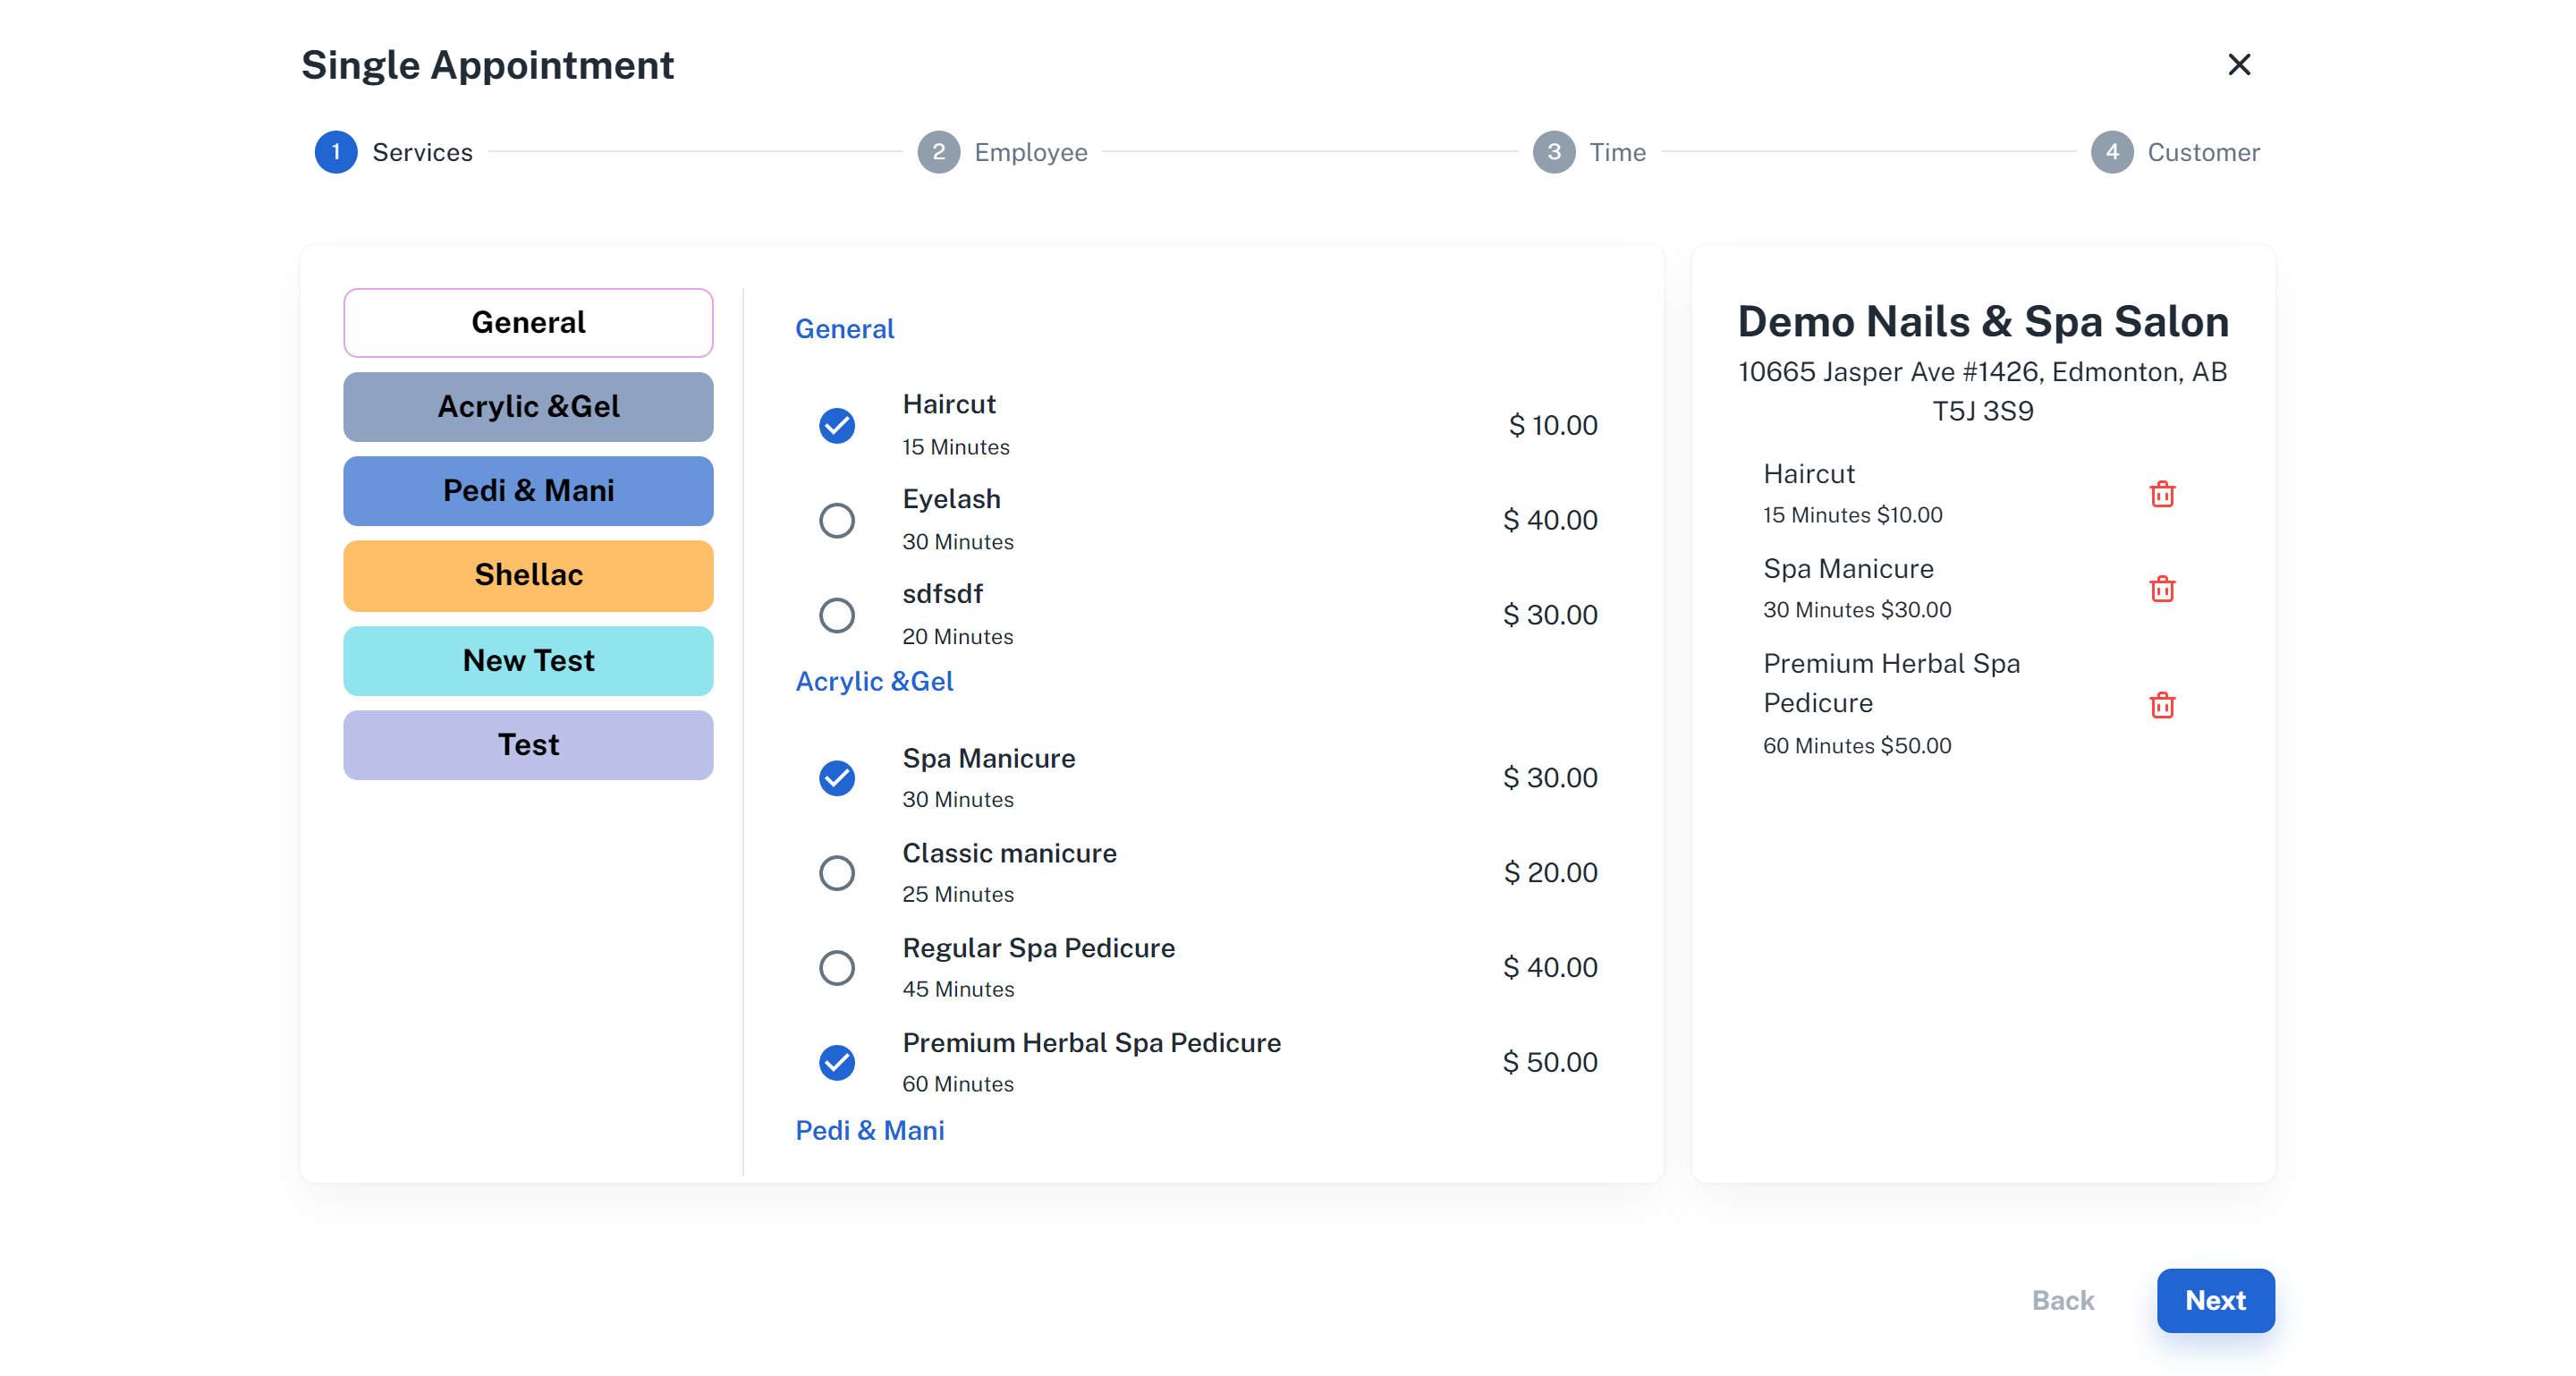Viewport: 2576px width, 1376px height.
Task: Deselect the Spa Manicure service
Action: (x=837, y=778)
